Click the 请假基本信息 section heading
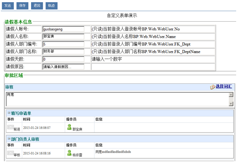Image resolution: width=237 pixels, height=162 pixels. pos(18,22)
